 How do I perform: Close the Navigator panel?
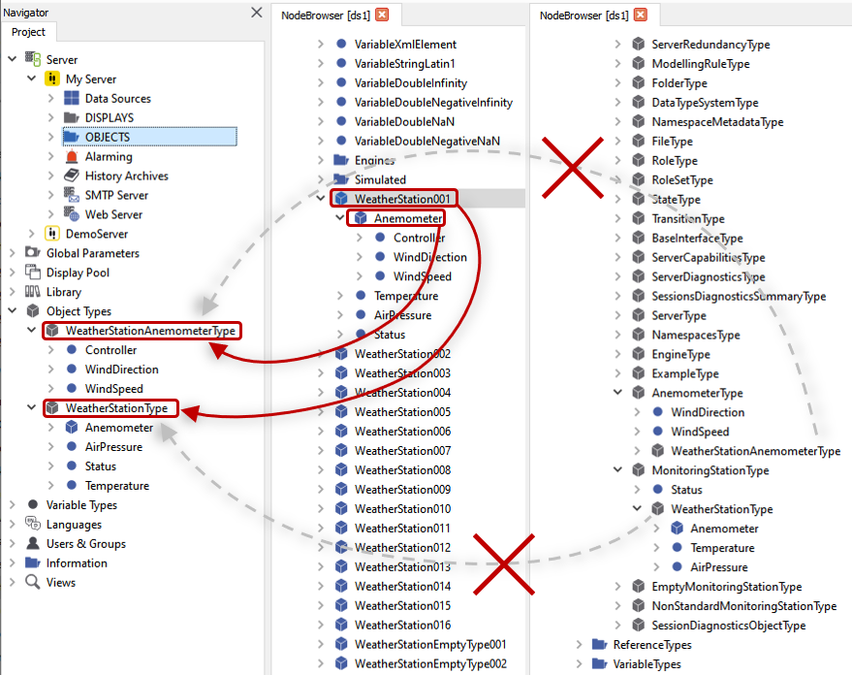click(x=256, y=13)
